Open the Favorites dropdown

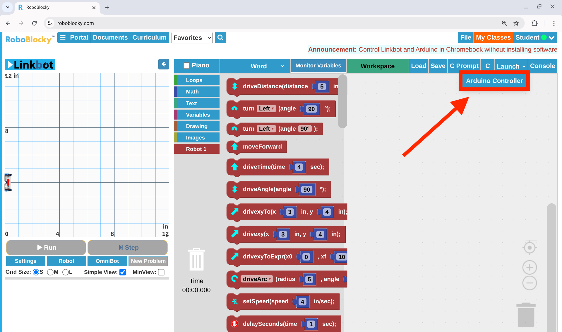[192, 38]
